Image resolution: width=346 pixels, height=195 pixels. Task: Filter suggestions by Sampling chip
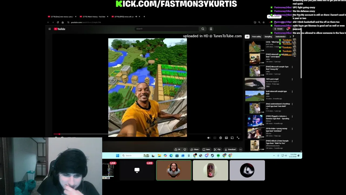click(268, 37)
